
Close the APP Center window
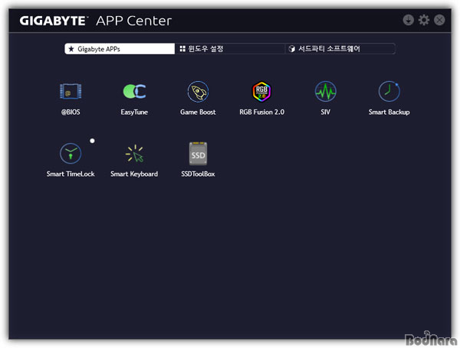click(439, 20)
